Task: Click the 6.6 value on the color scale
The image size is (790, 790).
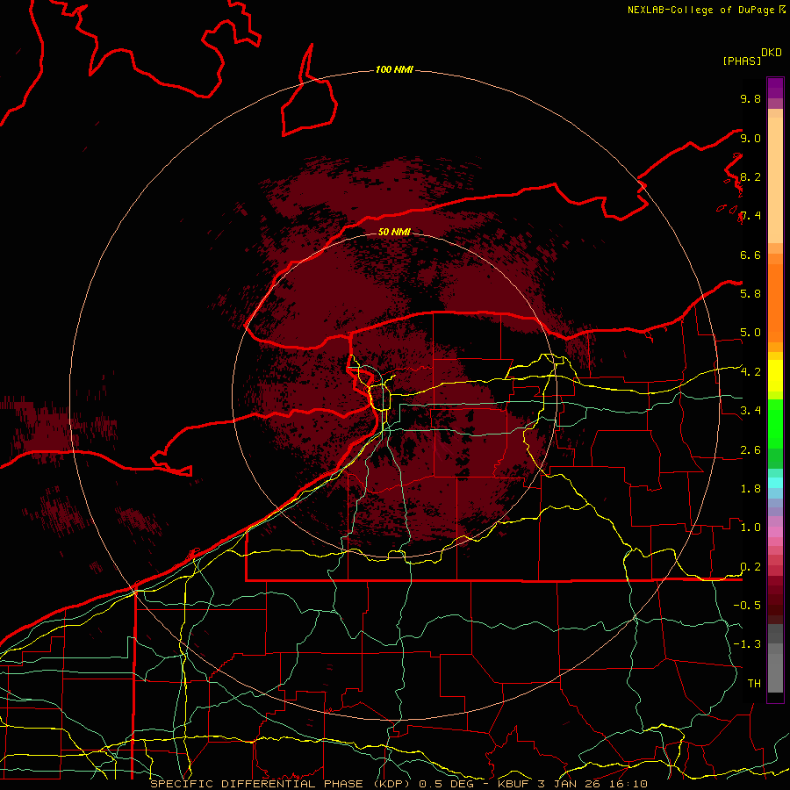Action: (x=750, y=255)
